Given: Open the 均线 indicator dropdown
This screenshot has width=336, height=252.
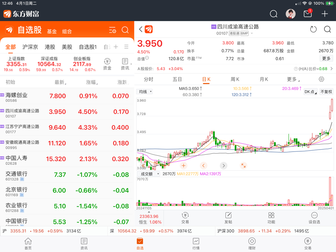Looking at the screenshot, I should pos(144,92).
